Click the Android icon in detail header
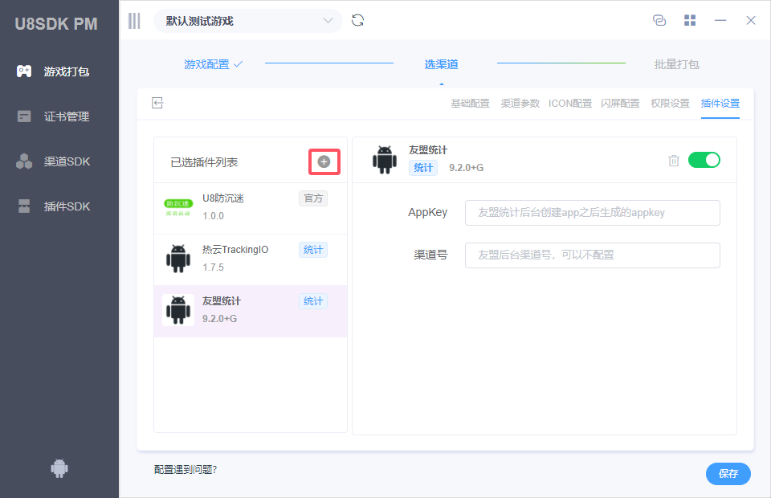This screenshot has width=771, height=498. (385, 160)
